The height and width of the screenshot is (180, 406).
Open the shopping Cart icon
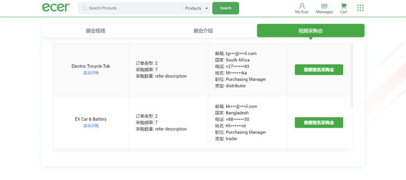click(x=344, y=6)
